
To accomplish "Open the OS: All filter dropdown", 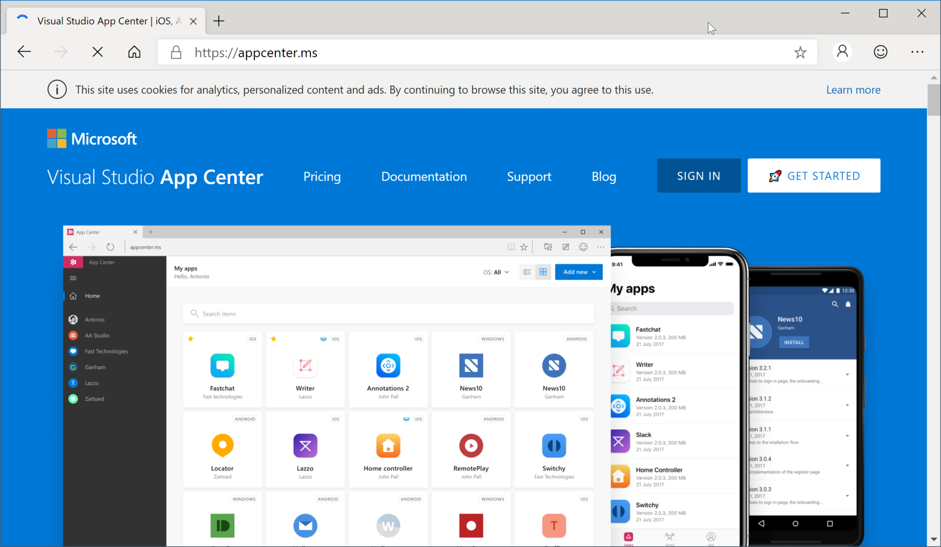I will (x=496, y=272).
